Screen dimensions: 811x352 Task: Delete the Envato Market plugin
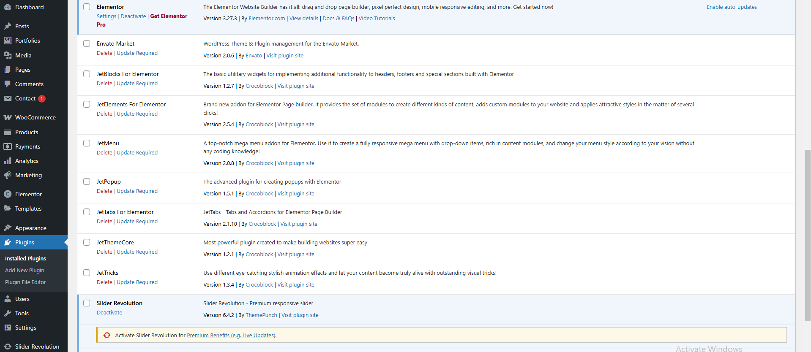[x=104, y=53]
